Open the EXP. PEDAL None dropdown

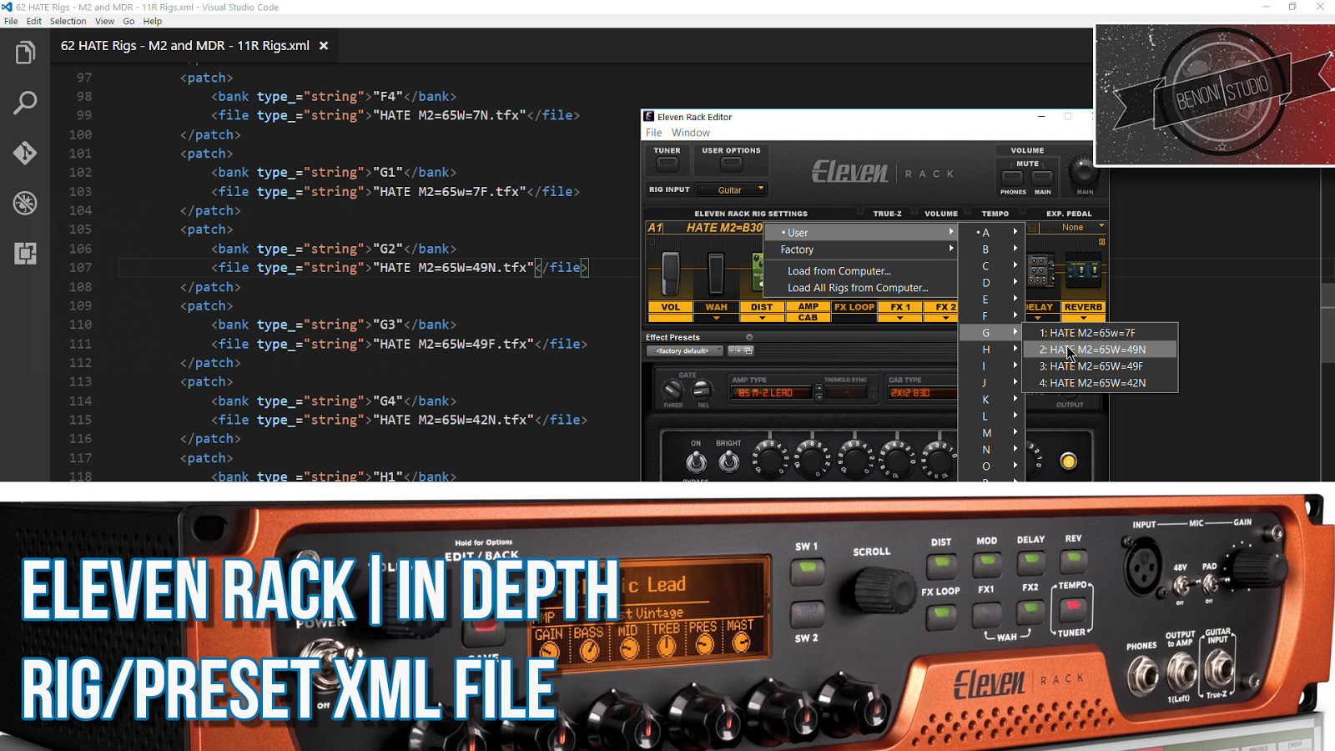coord(1072,226)
